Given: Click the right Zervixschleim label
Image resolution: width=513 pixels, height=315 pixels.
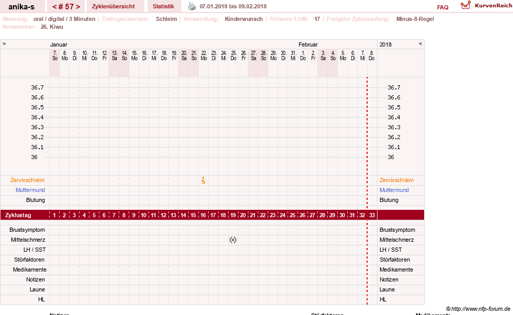Looking at the screenshot, I should coord(396,180).
